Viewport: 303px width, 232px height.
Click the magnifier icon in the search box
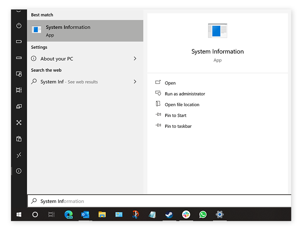[34, 201]
